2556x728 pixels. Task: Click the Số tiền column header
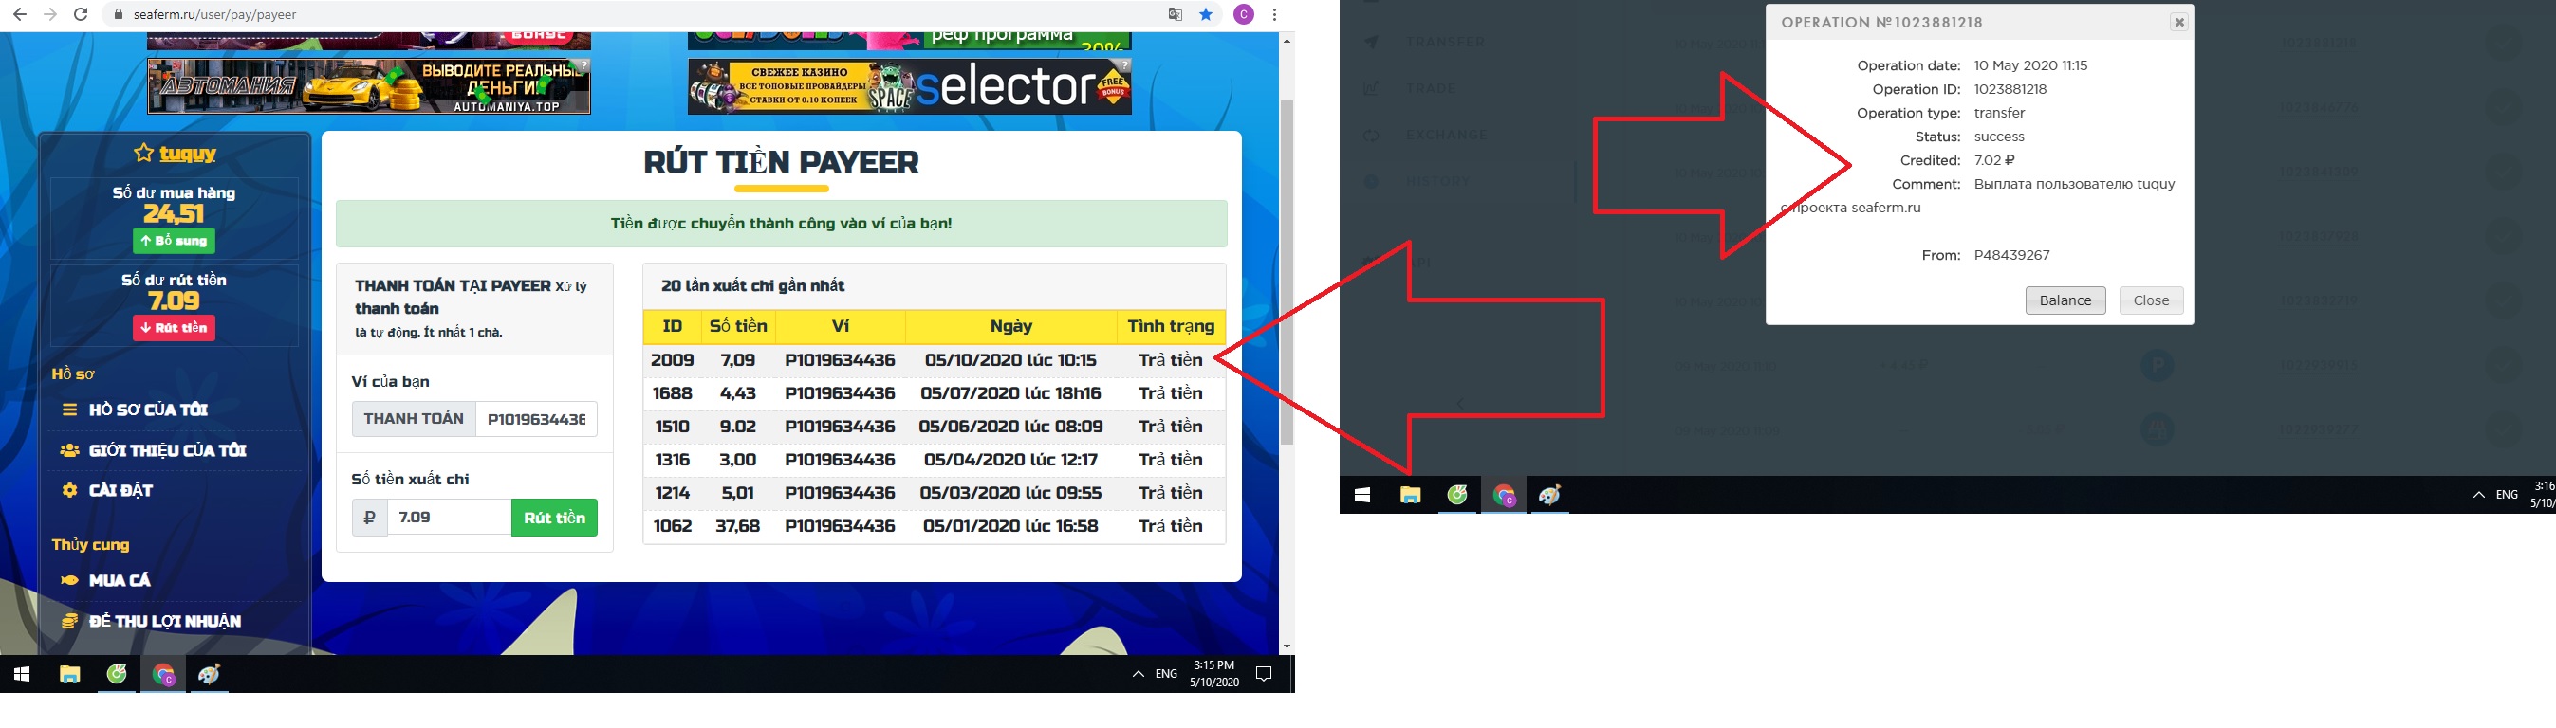[x=738, y=326]
